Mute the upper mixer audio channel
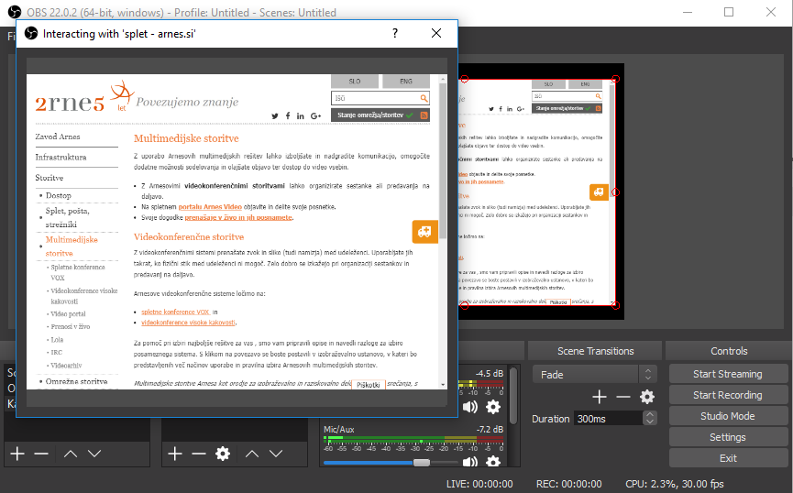793x493 pixels. coord(469,407)
